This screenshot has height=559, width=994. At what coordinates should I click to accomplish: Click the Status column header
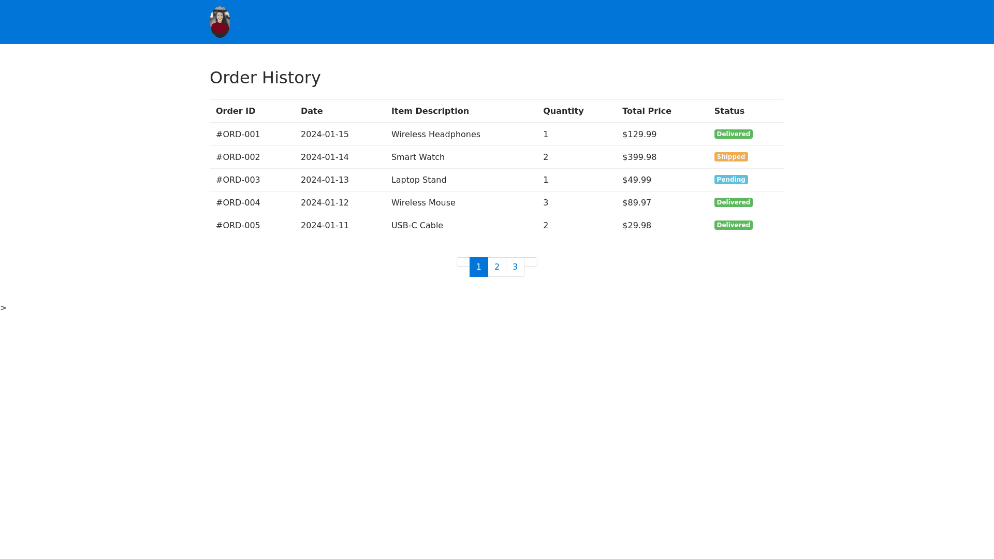coord(729,111)
